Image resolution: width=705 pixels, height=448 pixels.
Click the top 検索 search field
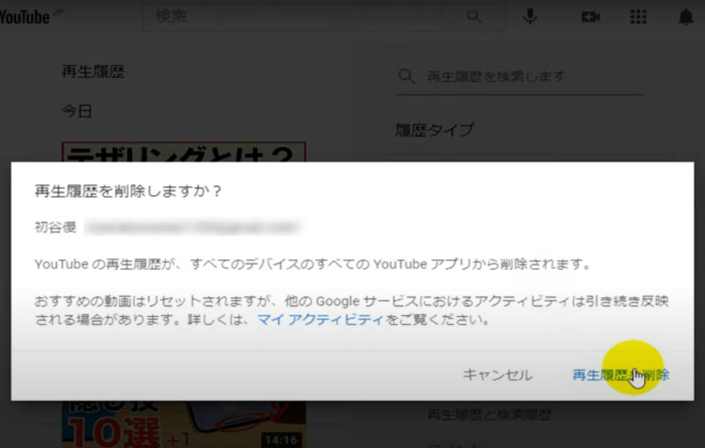coord(293,17)
